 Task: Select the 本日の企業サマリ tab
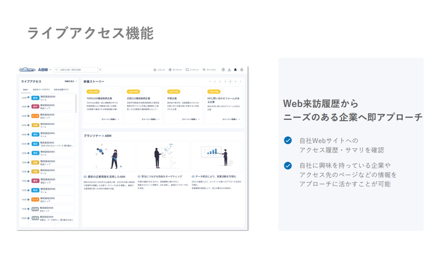(62, 89)
